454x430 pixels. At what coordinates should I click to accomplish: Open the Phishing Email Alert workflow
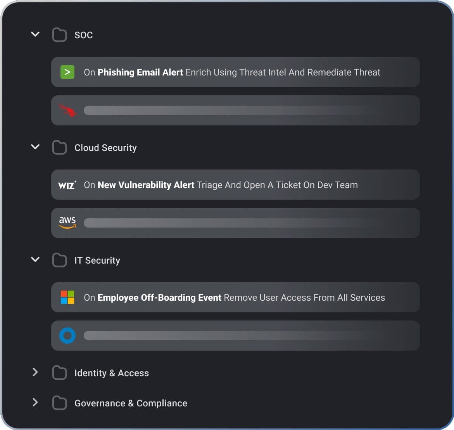point(232,72)
